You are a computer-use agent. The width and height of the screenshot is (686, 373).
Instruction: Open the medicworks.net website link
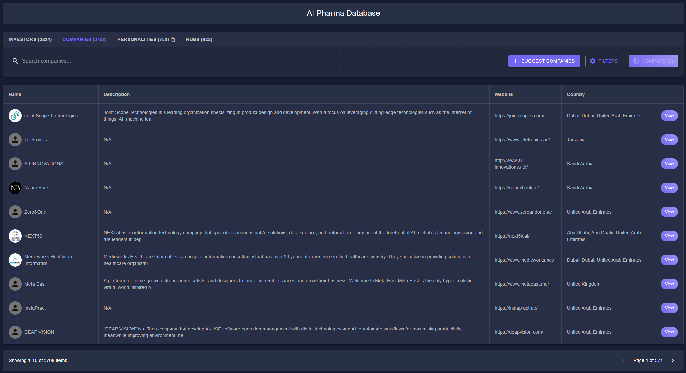[x=524, y=260]
